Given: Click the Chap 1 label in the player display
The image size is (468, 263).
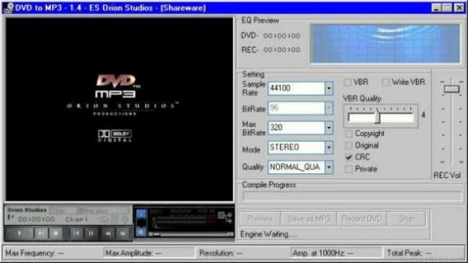Looking at the screenshot, I should pyautogui.click(x=76, y=220).
